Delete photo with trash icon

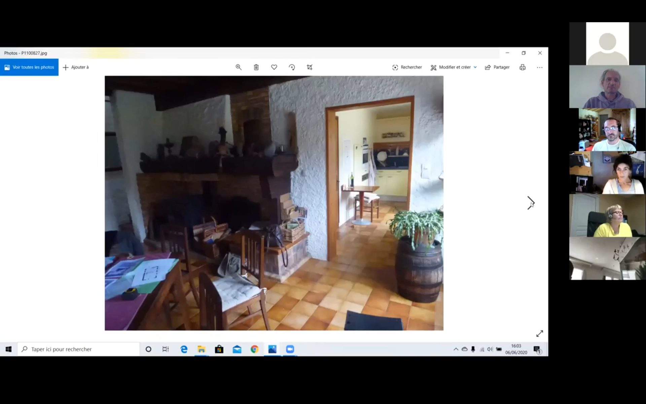(256, 67)
